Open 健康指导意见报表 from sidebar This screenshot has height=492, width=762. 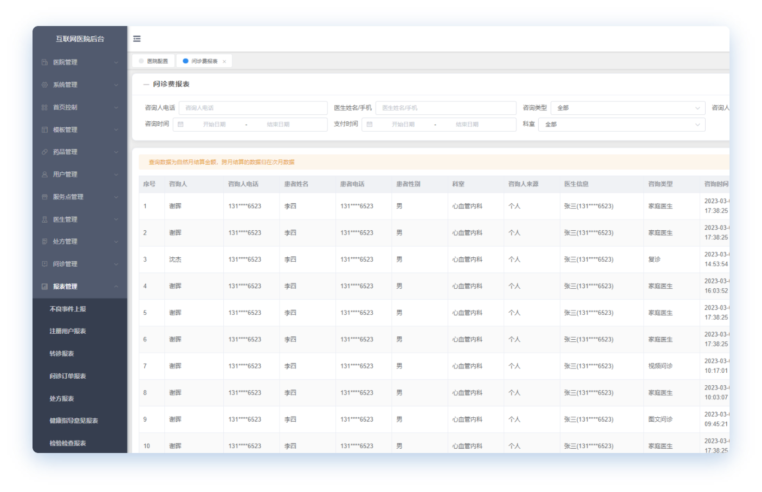tap(74, 421)
